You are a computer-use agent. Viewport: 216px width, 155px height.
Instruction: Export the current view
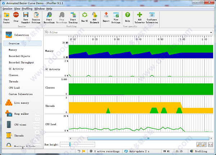(106, 17)
